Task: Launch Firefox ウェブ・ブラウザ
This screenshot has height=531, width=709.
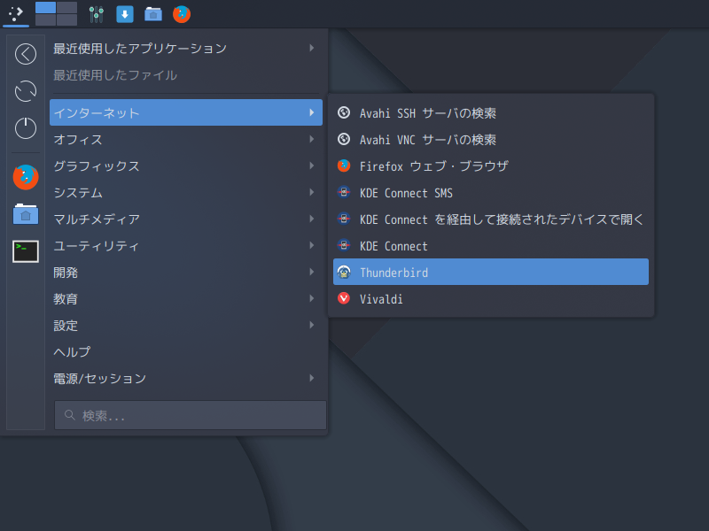Action: (x=491, y=165)
